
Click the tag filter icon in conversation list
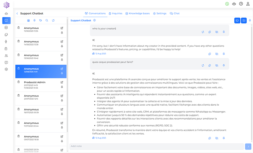[x=40, y=21]
